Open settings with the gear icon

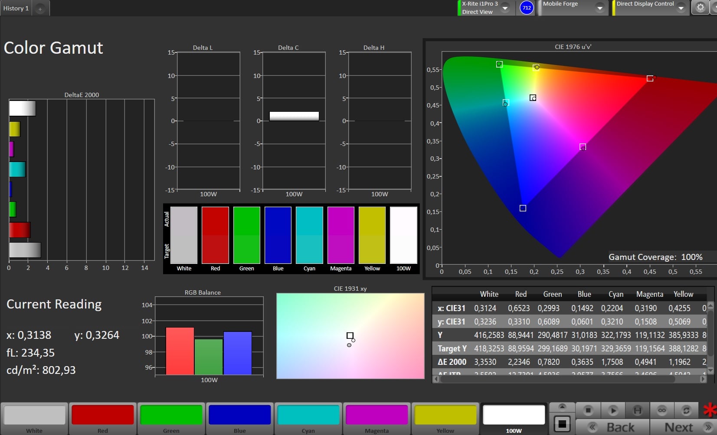(700, 7)
